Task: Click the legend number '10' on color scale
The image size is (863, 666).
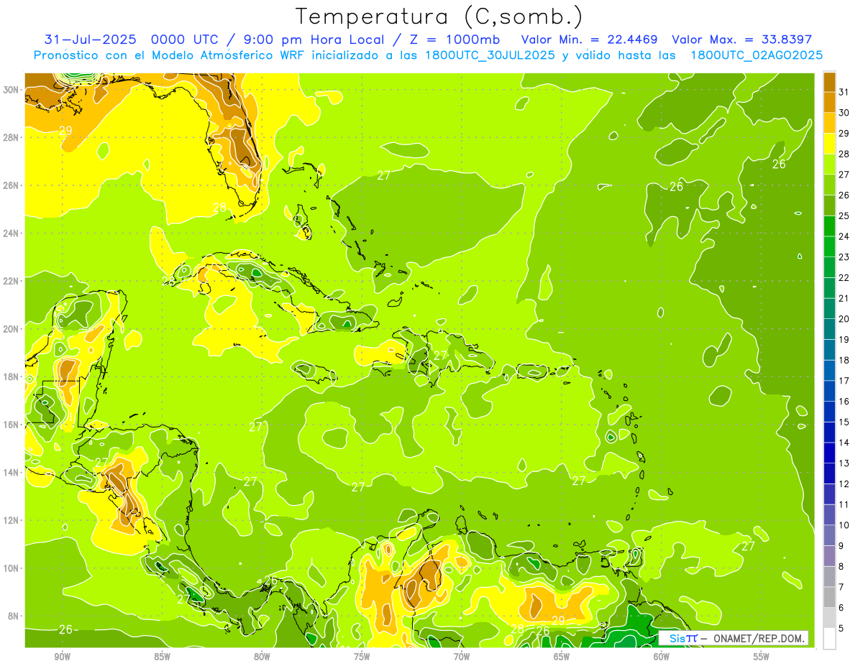Action: (x=844, y=525)
